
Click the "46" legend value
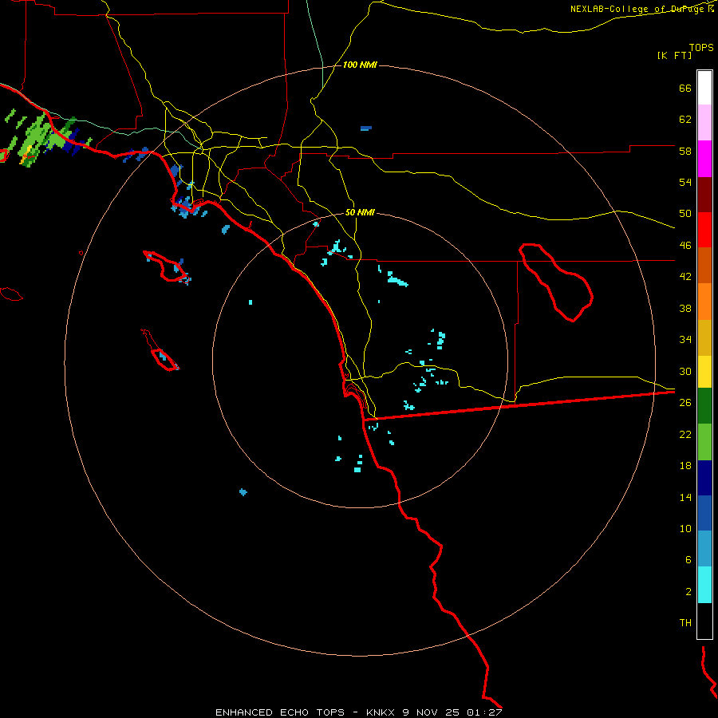tap(685, 246)
